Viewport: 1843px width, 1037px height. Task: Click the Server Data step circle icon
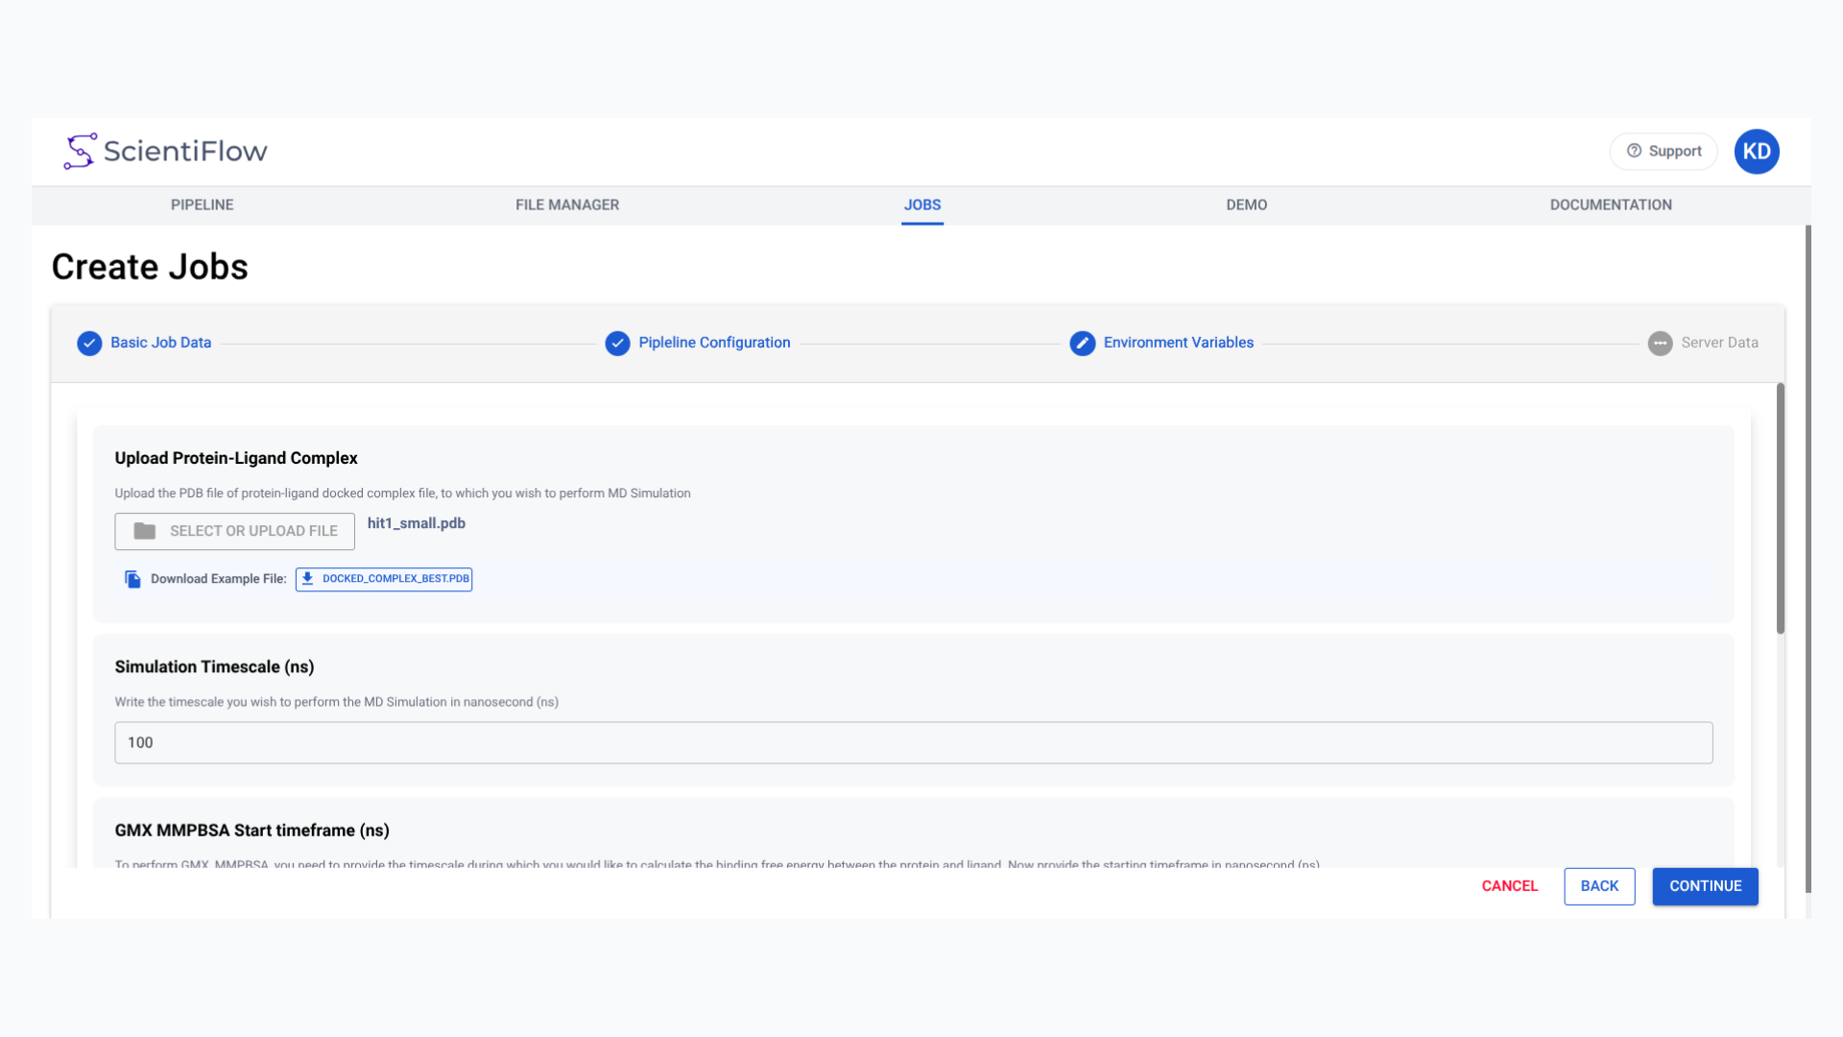pos(1660,344)
